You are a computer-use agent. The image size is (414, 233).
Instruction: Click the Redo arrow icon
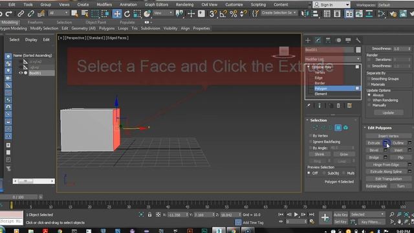click(9, 14)
